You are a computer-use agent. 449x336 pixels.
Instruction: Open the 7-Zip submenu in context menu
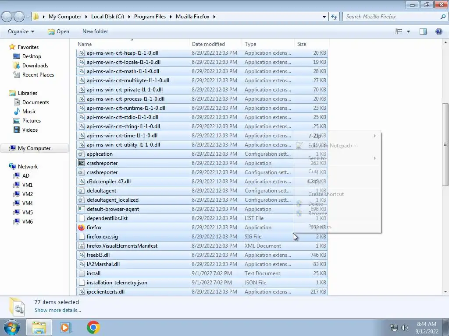coord(337,136)
